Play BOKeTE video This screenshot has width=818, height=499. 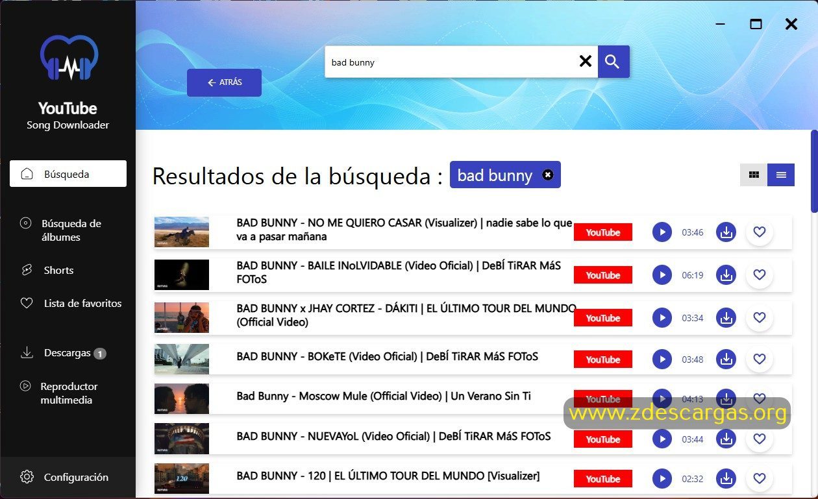[662, 359]
